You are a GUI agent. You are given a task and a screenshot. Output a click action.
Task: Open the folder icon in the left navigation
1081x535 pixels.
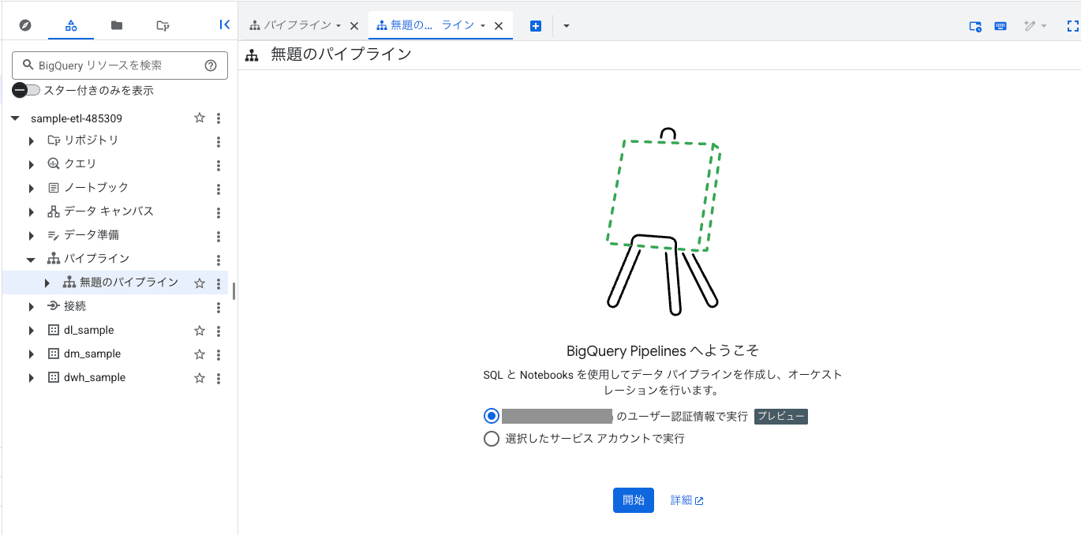coord(116,24)
